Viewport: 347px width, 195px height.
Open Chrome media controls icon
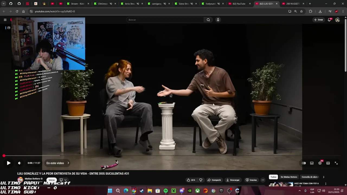tap(330, 11)
